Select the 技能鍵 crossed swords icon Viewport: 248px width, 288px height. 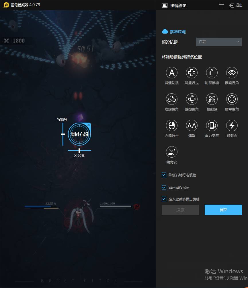(212, 99)
